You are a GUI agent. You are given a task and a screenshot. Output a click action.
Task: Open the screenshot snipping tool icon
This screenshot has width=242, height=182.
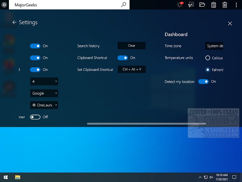191,4
